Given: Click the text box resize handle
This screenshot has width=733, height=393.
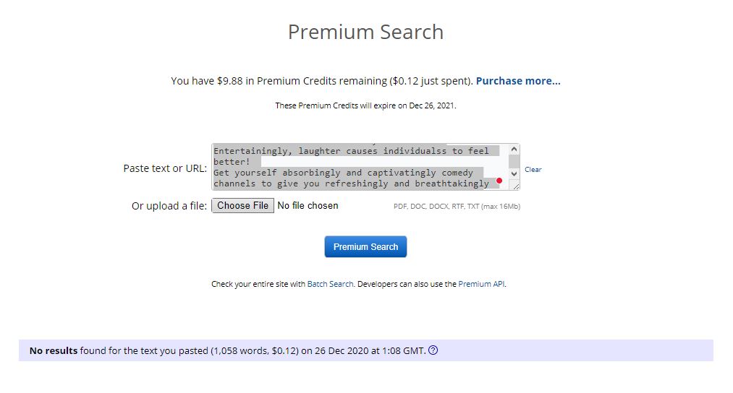Looking at the screenshot, I should pyautogui.click(x=516, y=186).
